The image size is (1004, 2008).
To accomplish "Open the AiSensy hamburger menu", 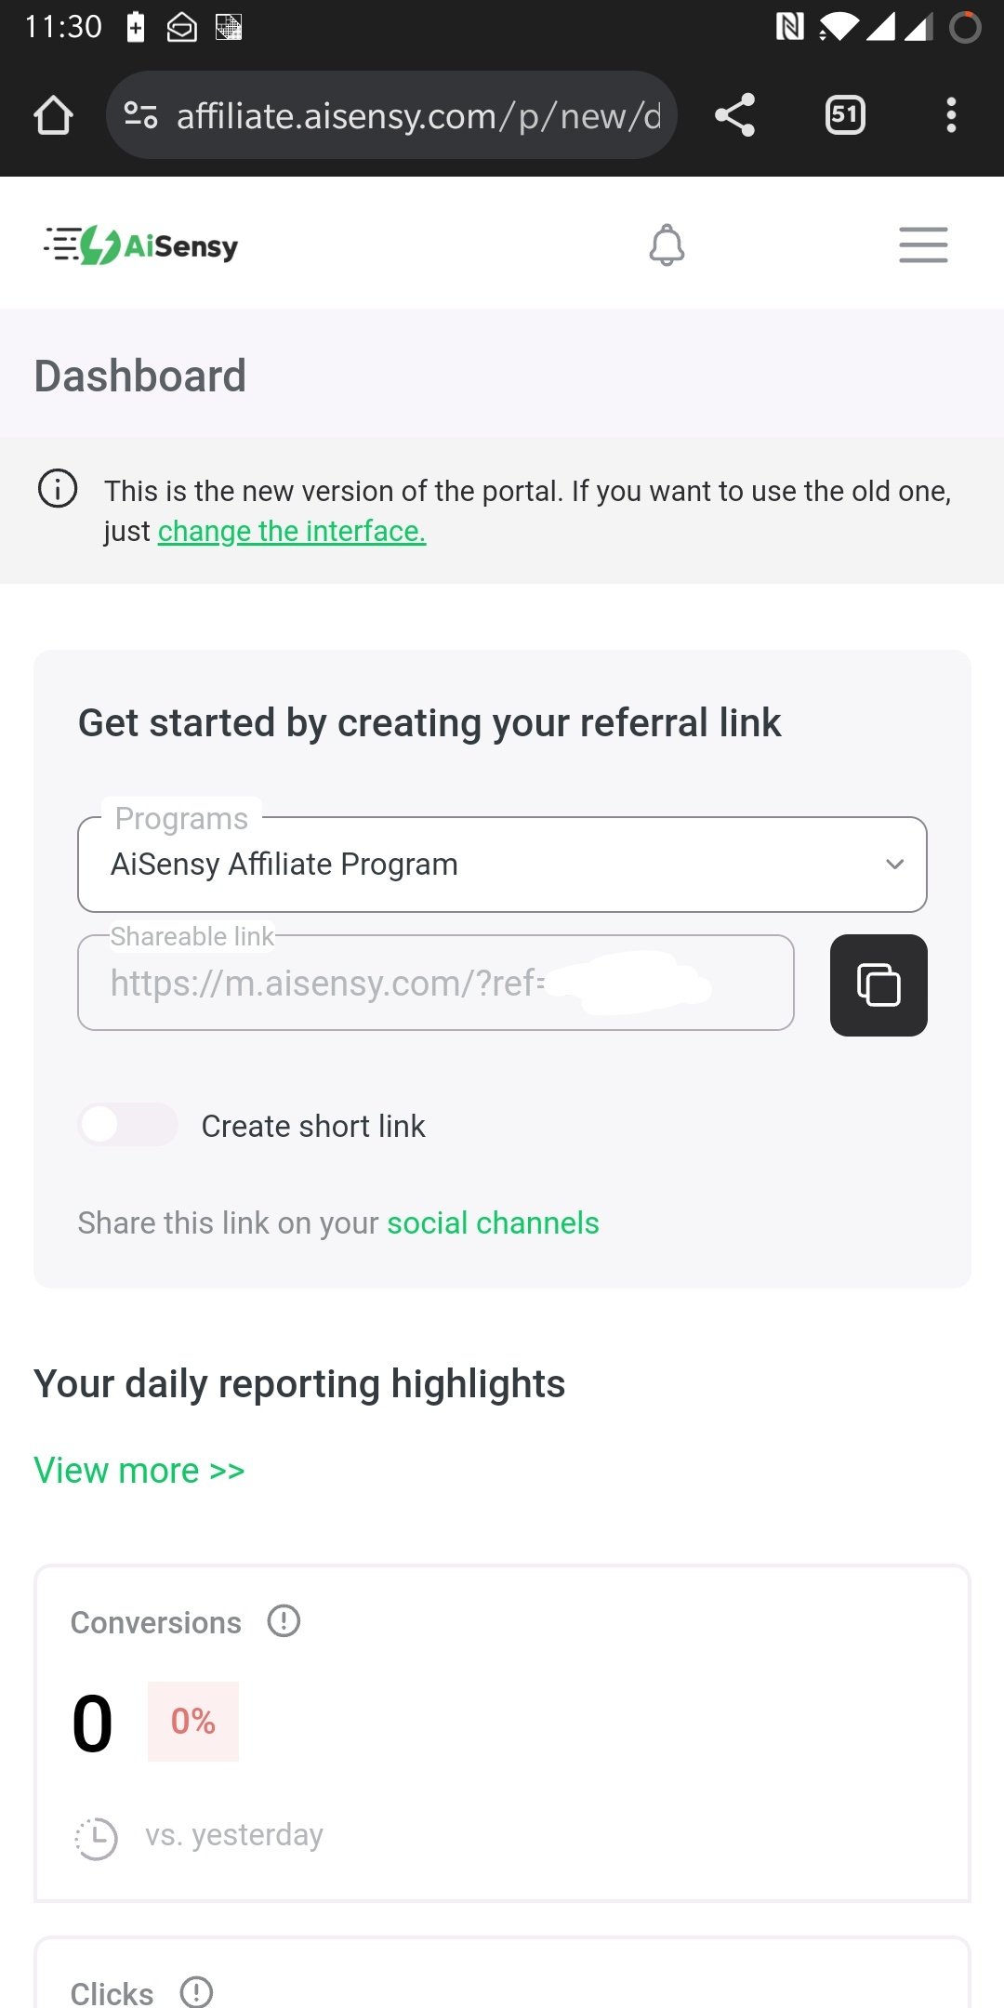I will (923, 244).
